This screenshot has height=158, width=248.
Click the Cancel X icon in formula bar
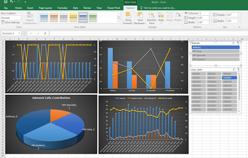point(31,34)
